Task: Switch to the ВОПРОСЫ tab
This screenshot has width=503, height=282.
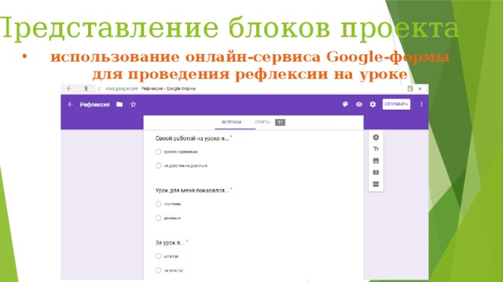Action: (x=231, y=122)
